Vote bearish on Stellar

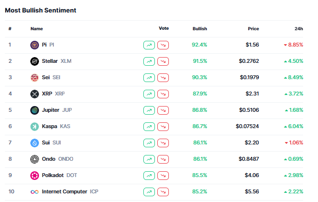[164, 61]
